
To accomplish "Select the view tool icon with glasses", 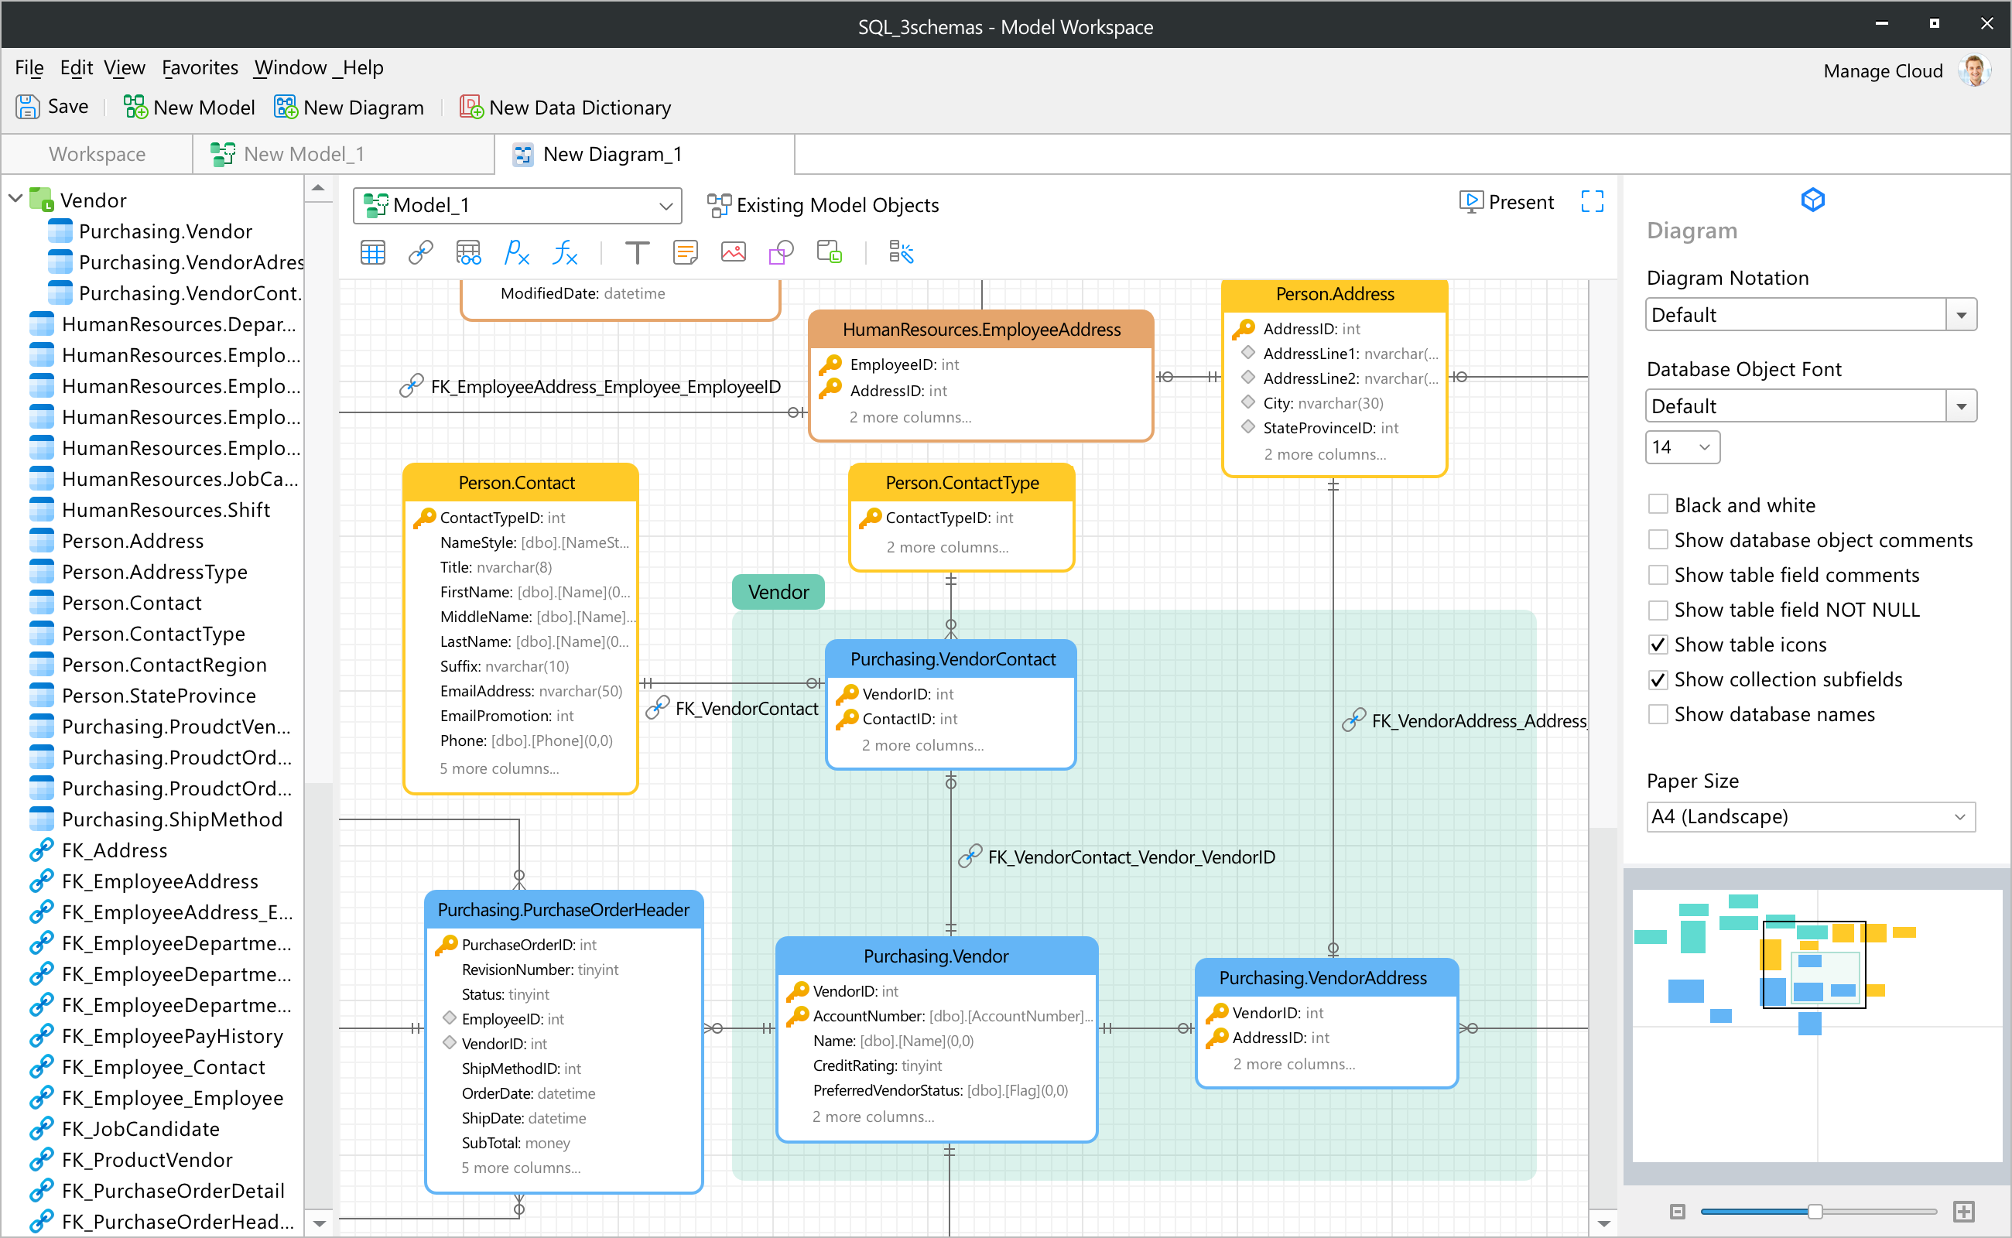I will click(x=468, y=253).
